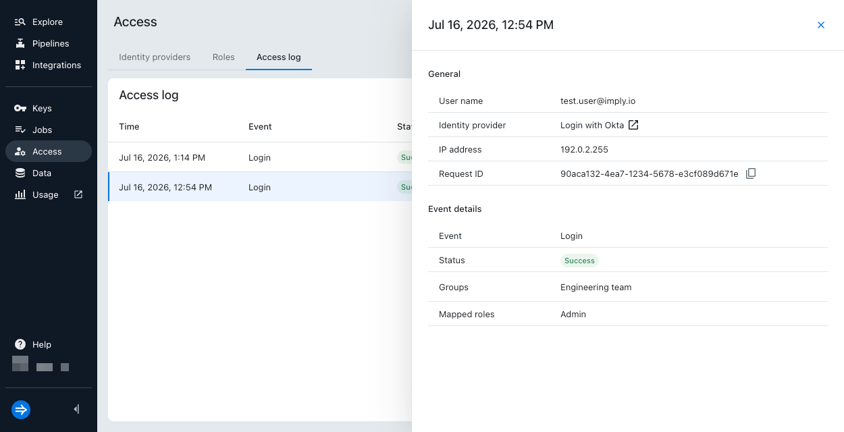Click the Admin mapped role value

pos(573,314)
